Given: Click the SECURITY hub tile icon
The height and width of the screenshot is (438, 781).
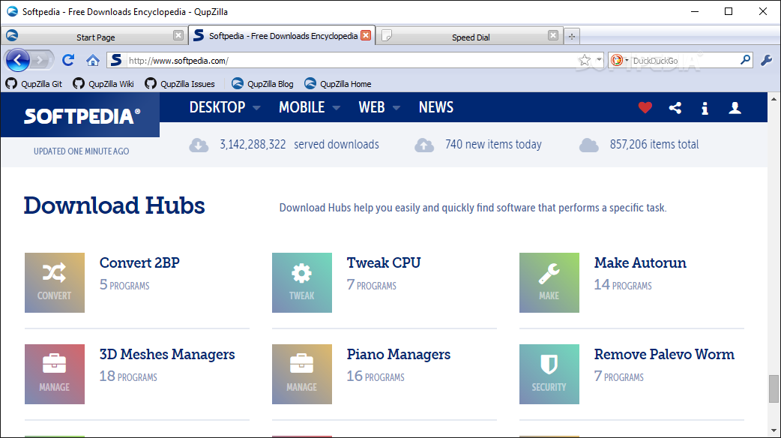Looking at the screenshot, I should click(549, 374).
